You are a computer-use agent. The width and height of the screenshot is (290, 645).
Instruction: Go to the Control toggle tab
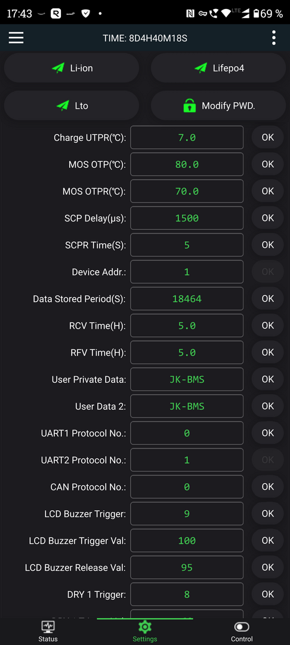(242, 631)
